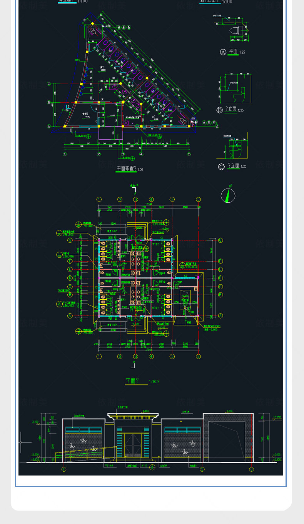Click axis bubble C left of triangular plan
The height and width of the screenshot is (524, 304).
49,83
